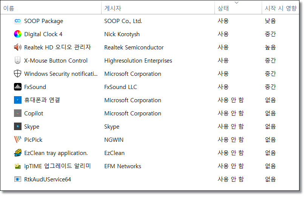Click 중간 impact in X-Mouse Button Control row
This screenshot has height=201, width=304.
(x=270, y=60)
